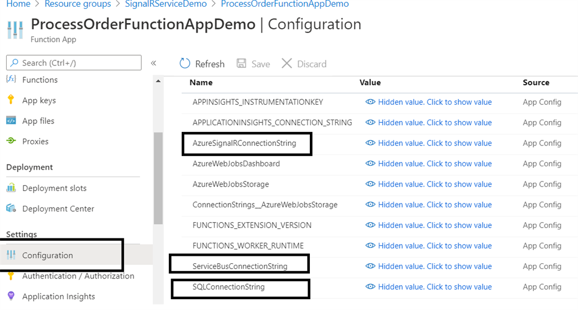Click the Source column header
This screenshot has height=310, width=578.
coord(536,82)
